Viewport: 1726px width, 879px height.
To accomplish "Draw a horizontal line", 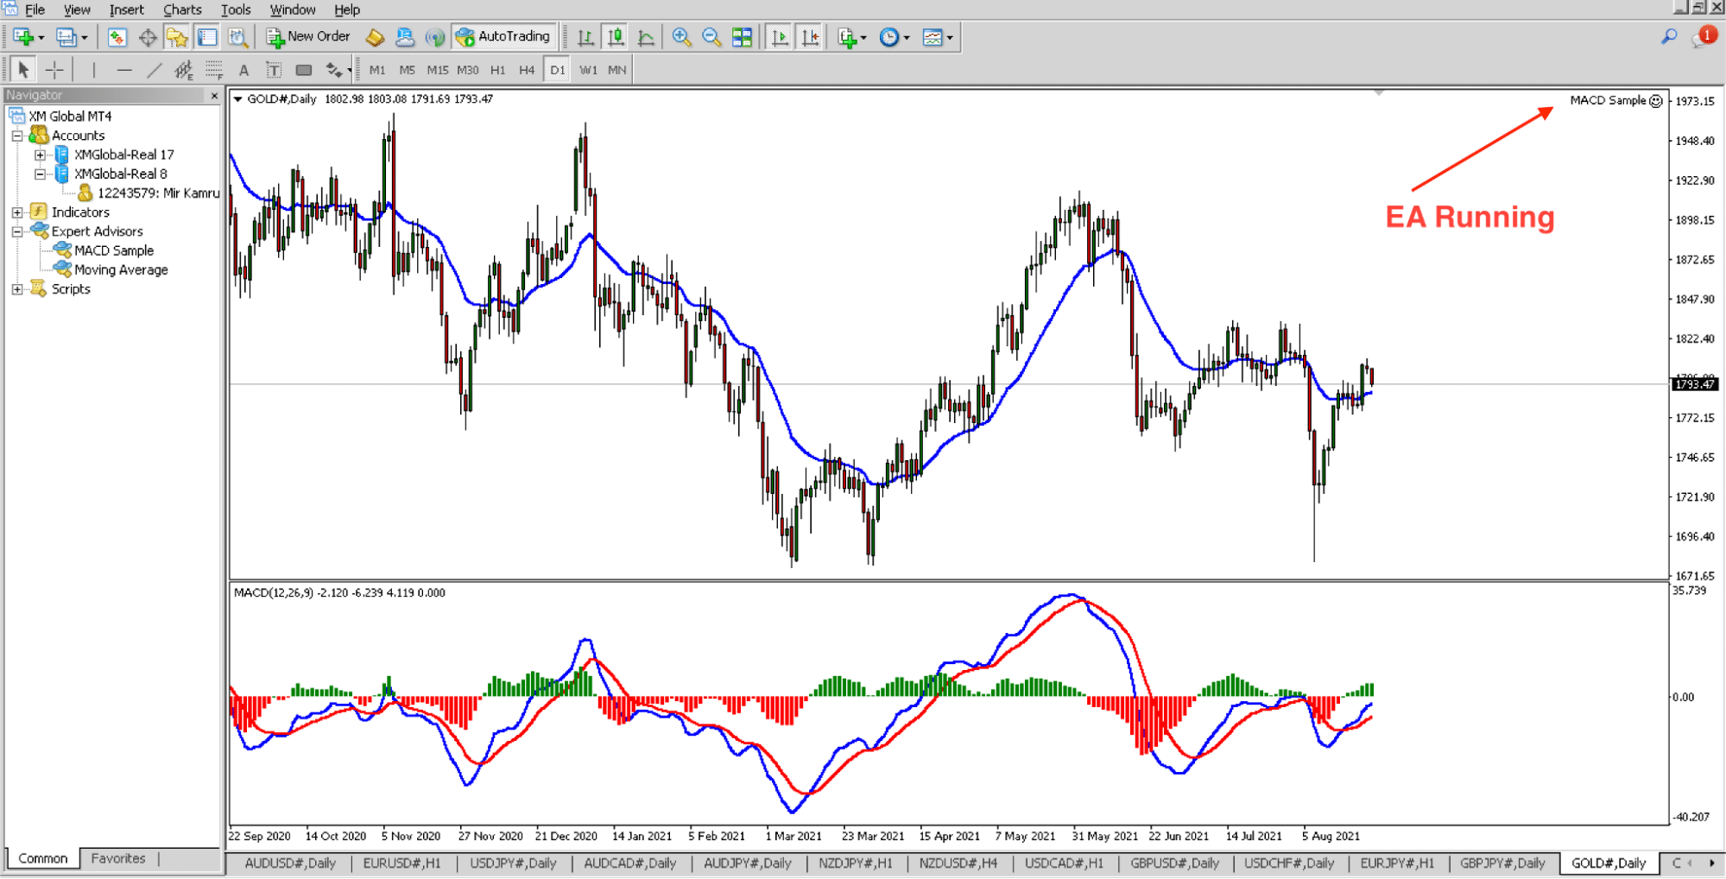I will 124,70.
